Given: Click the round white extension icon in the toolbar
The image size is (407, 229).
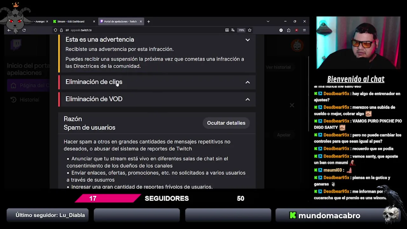Looking at the screenshot, I should [281, 30].
